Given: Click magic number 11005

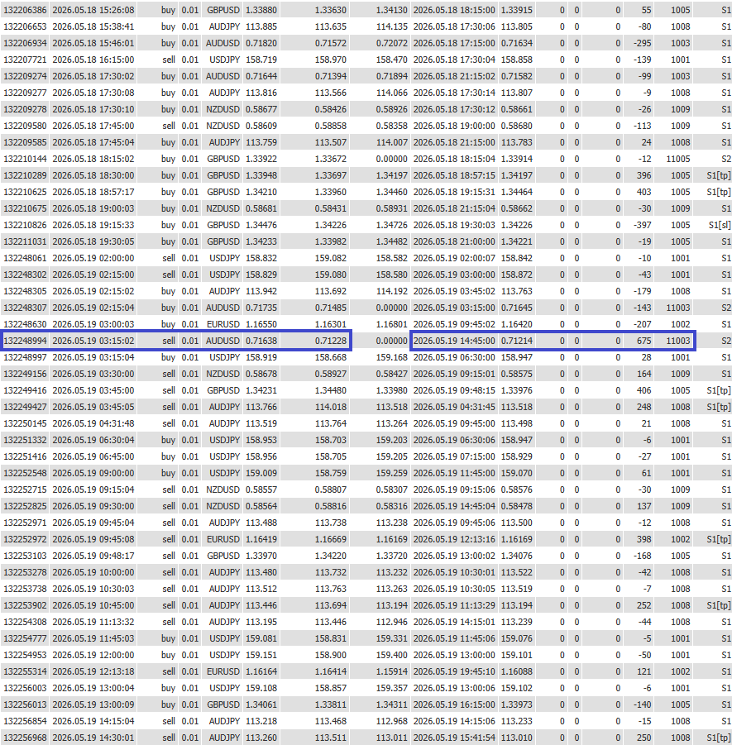Looking at the screenshot, I should [x=677, y=159].
